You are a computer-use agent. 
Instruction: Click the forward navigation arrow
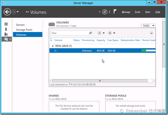(14, 12)
